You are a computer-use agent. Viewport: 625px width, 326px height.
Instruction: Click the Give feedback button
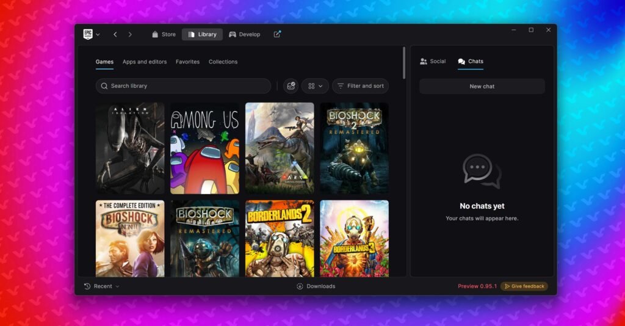click(x=524, y=286)
